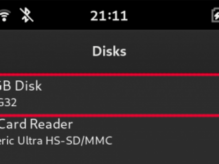219x164 pixels.
Task: Click the 'Disk' word in first entry
Action: click(x=28, y=86)
